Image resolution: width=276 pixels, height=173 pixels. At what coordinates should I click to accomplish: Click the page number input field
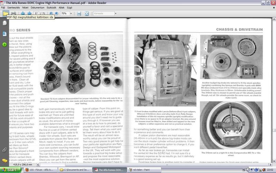(x=36, y=13)
